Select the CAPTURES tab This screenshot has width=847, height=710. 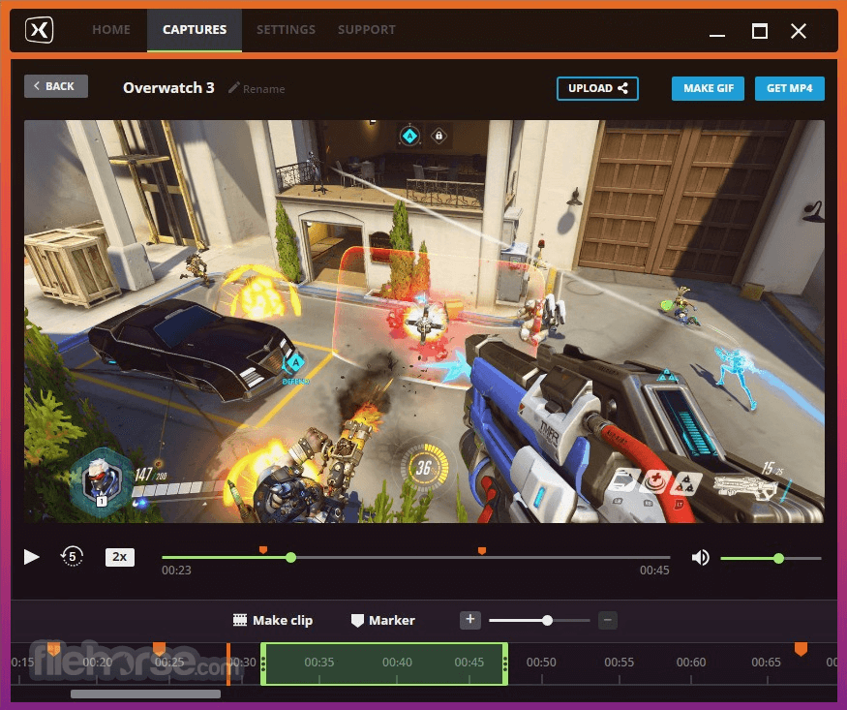[x=195, y=30]
